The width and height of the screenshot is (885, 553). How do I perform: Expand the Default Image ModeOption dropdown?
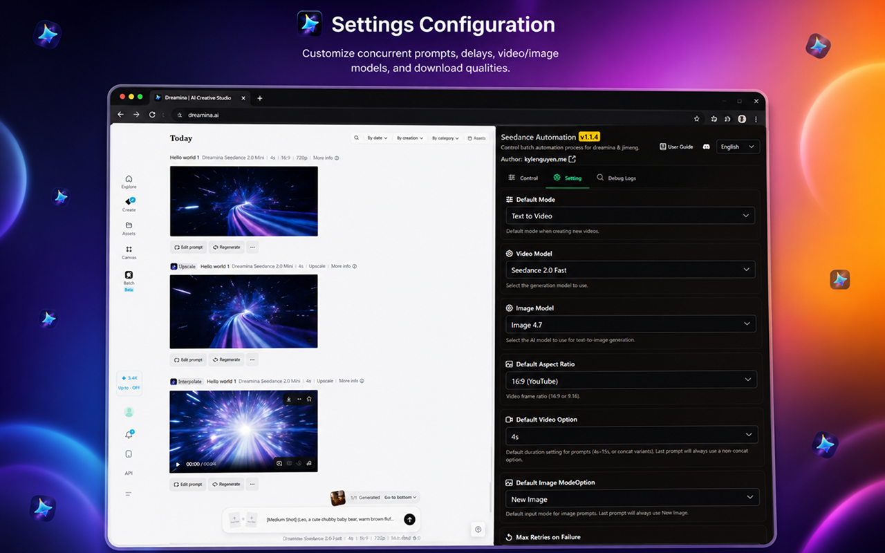(633, 498)
